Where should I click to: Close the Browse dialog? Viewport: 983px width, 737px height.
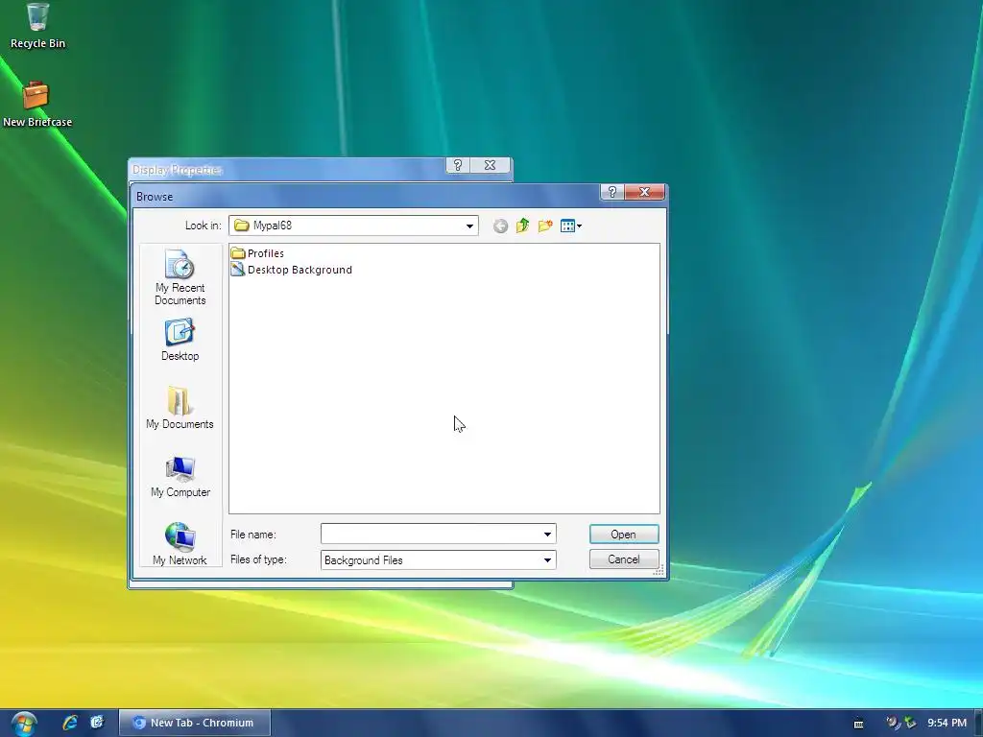644,192
